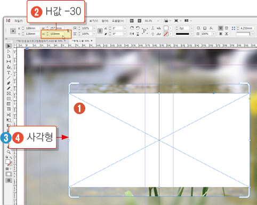
Task: Open the File (파일) menu
Action: (x=19, y=21)
